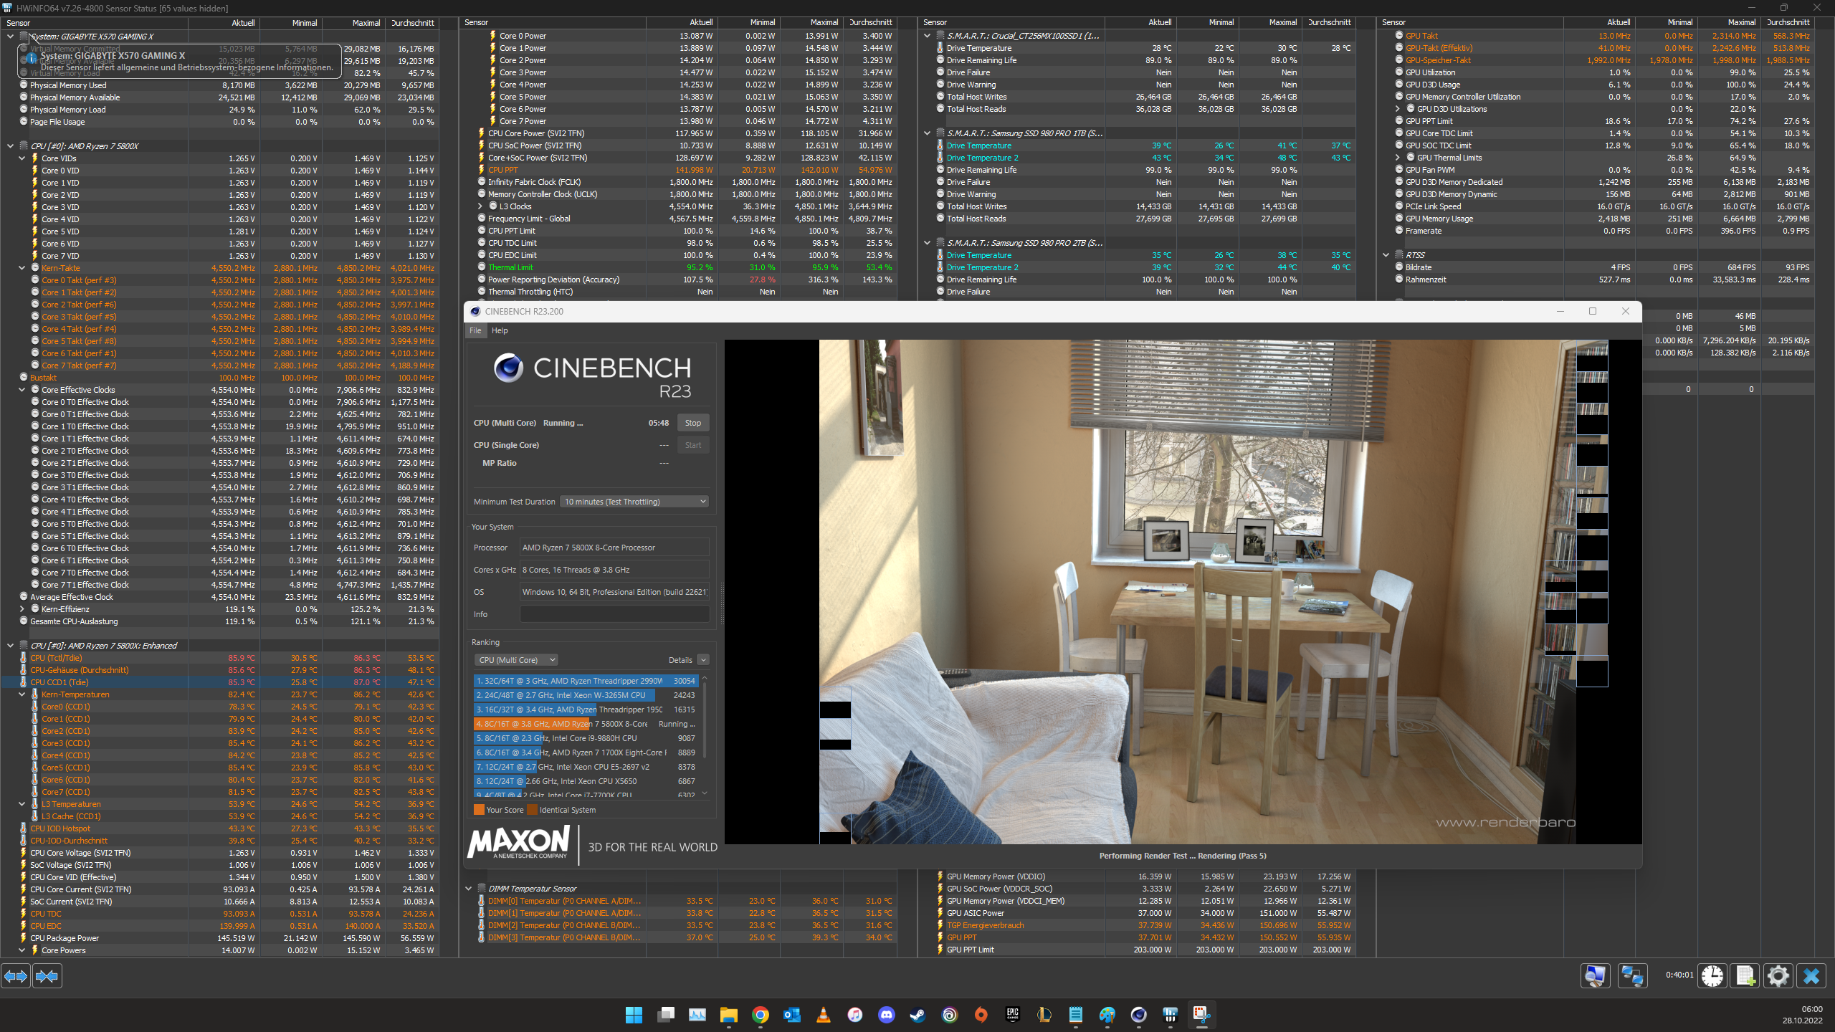Viewport: 1835px width, 1032px height.
Task: Expand the Kern-Effizienz entry
Action: pos(22,609)
